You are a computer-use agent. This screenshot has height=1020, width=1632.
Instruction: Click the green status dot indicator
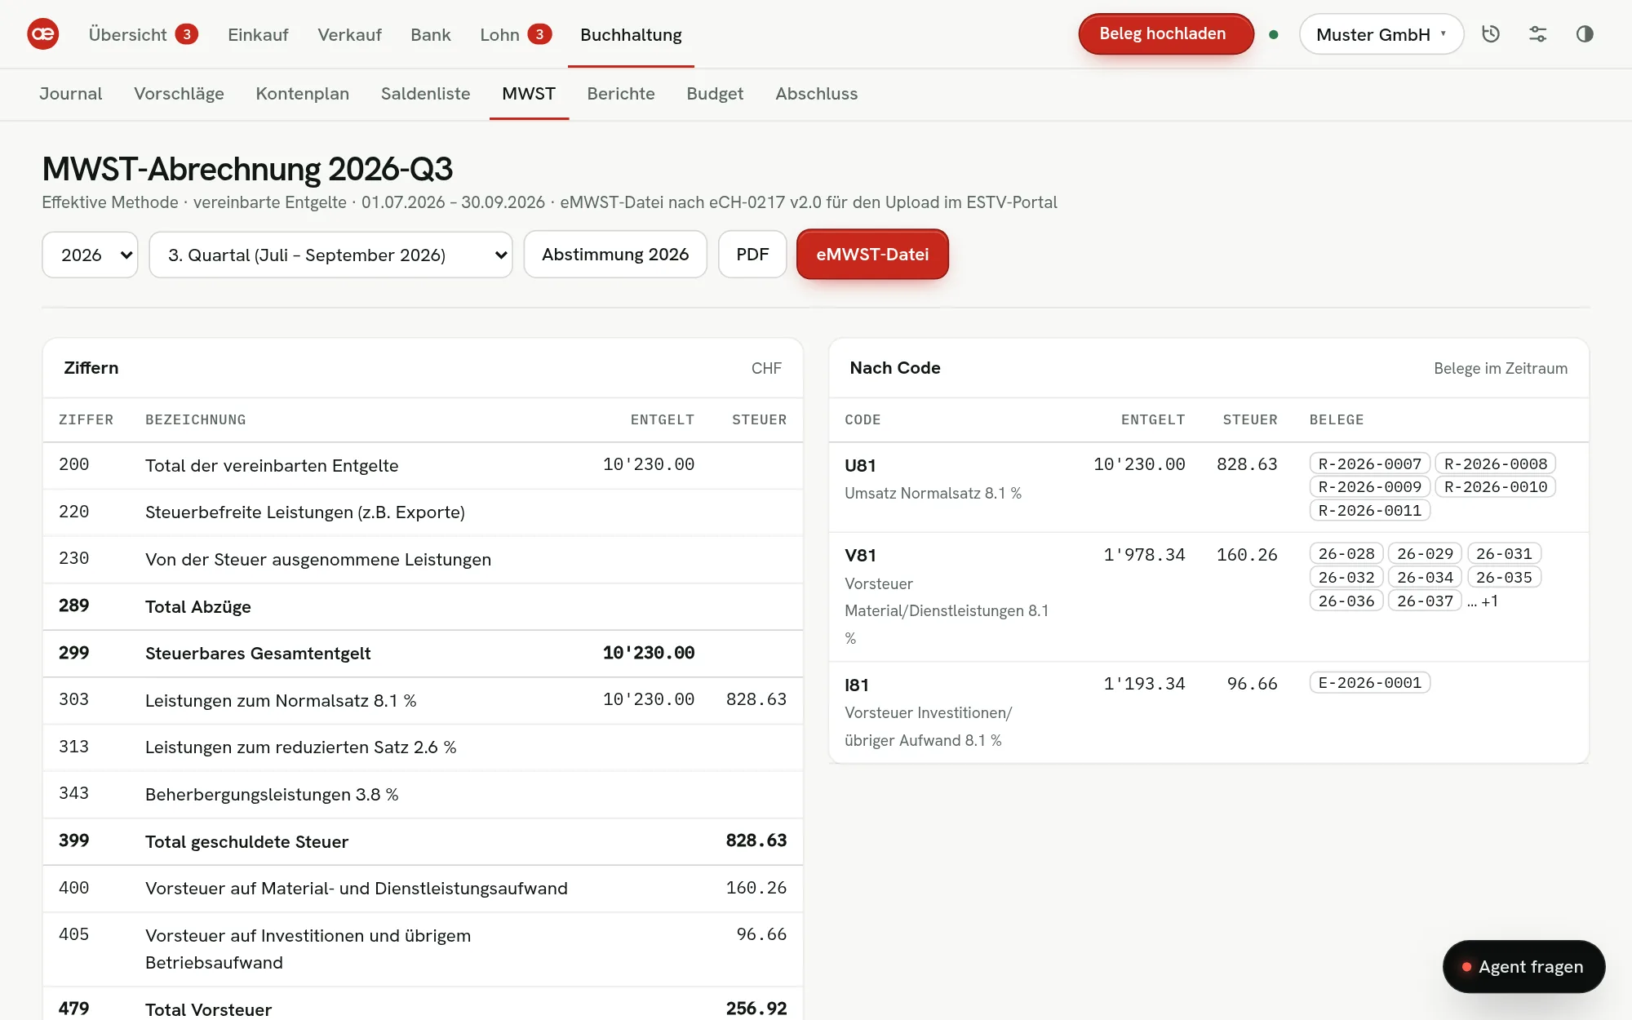point(1274,34)
